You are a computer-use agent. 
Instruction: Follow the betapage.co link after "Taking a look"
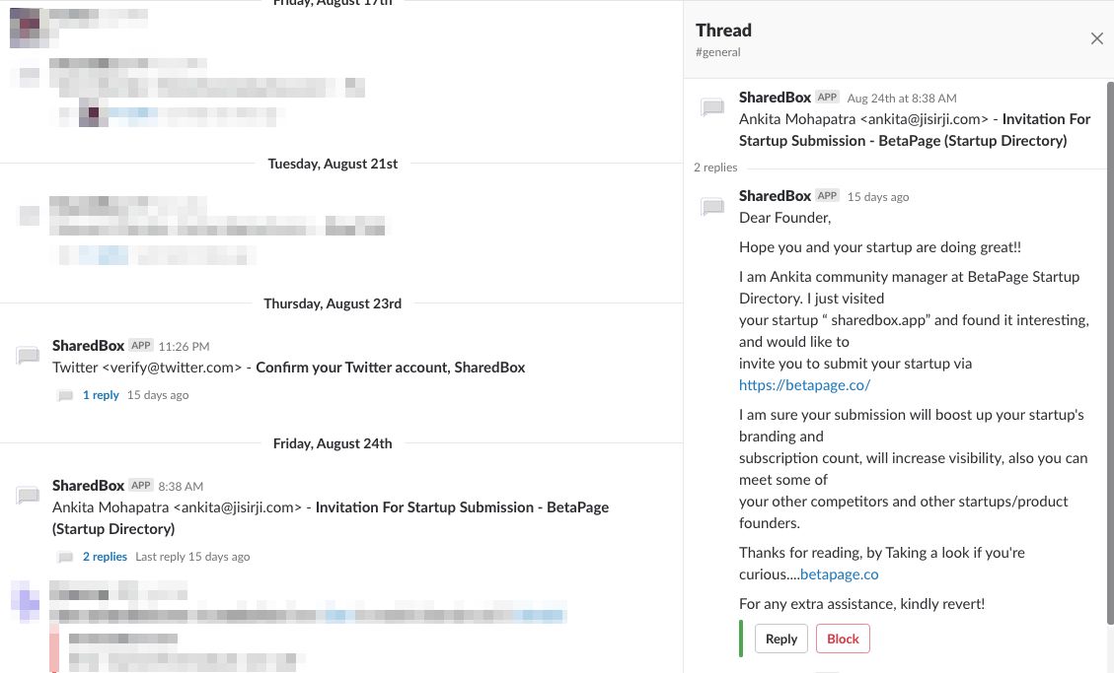tap(839, 573)
